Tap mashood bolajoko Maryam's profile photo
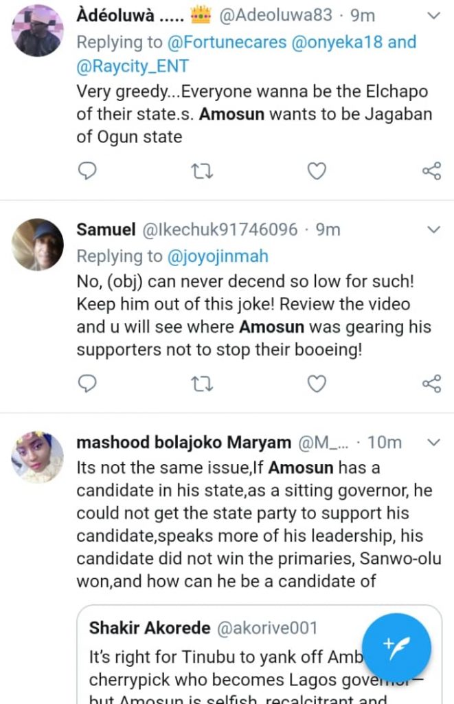 tap(38, 457)
